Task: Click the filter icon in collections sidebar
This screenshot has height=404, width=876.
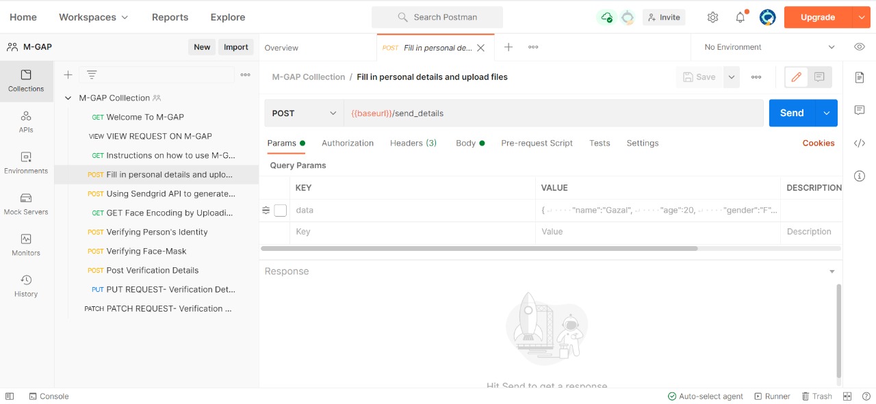Action: coord(92,75)
